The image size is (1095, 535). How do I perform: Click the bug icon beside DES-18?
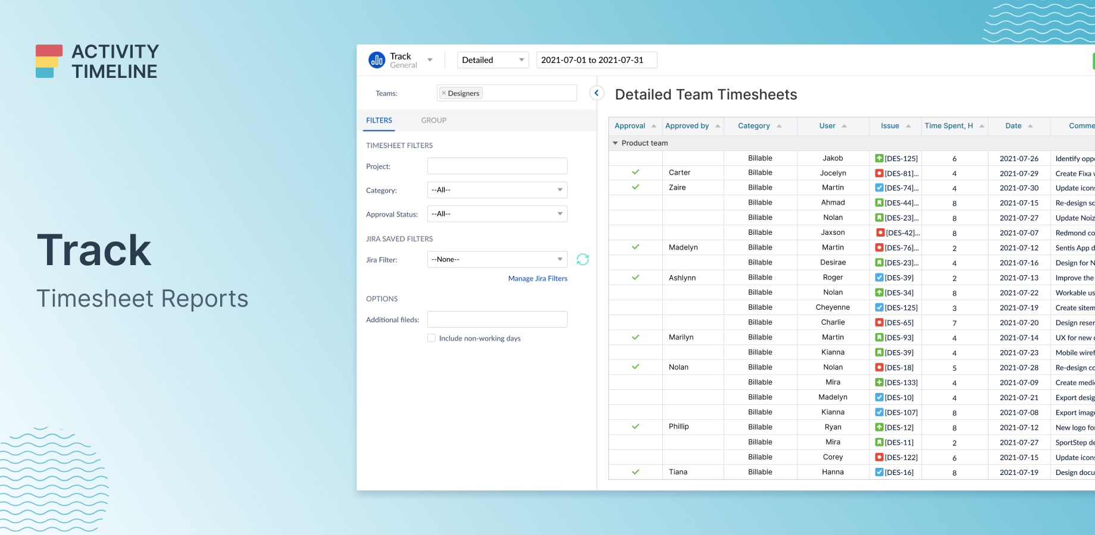879,367
